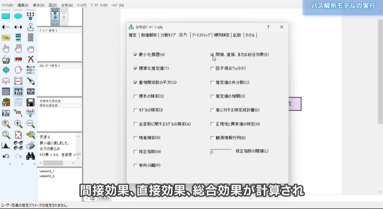
Task: Enable the 修正指数(M) checkbox
Action: pos(135,152)
